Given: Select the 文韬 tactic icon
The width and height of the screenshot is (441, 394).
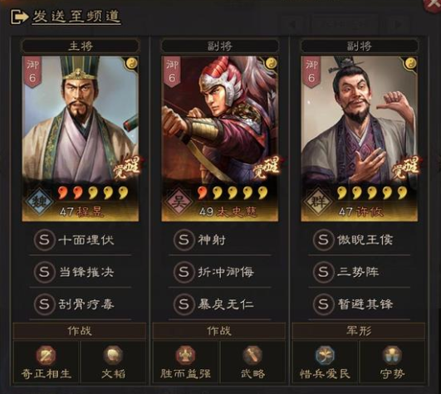Looking at the screenshot, I should (113, 355).
